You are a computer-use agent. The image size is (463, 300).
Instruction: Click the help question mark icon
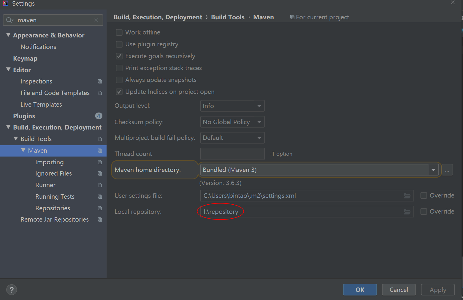(12, 290)
